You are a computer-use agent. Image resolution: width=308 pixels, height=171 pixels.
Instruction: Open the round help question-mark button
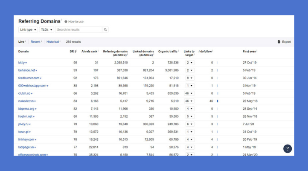[288, 149]
